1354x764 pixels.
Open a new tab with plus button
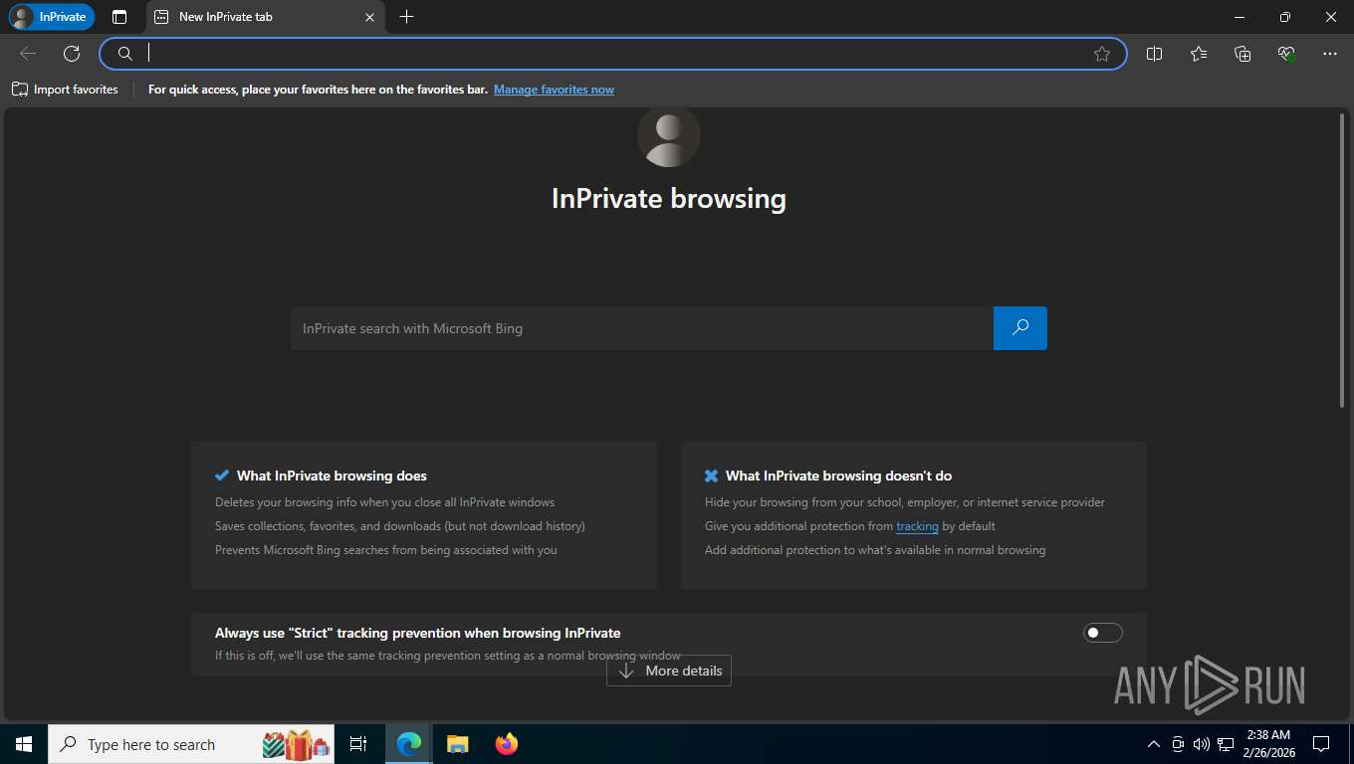pyautogui.click(x=406, y=17)
